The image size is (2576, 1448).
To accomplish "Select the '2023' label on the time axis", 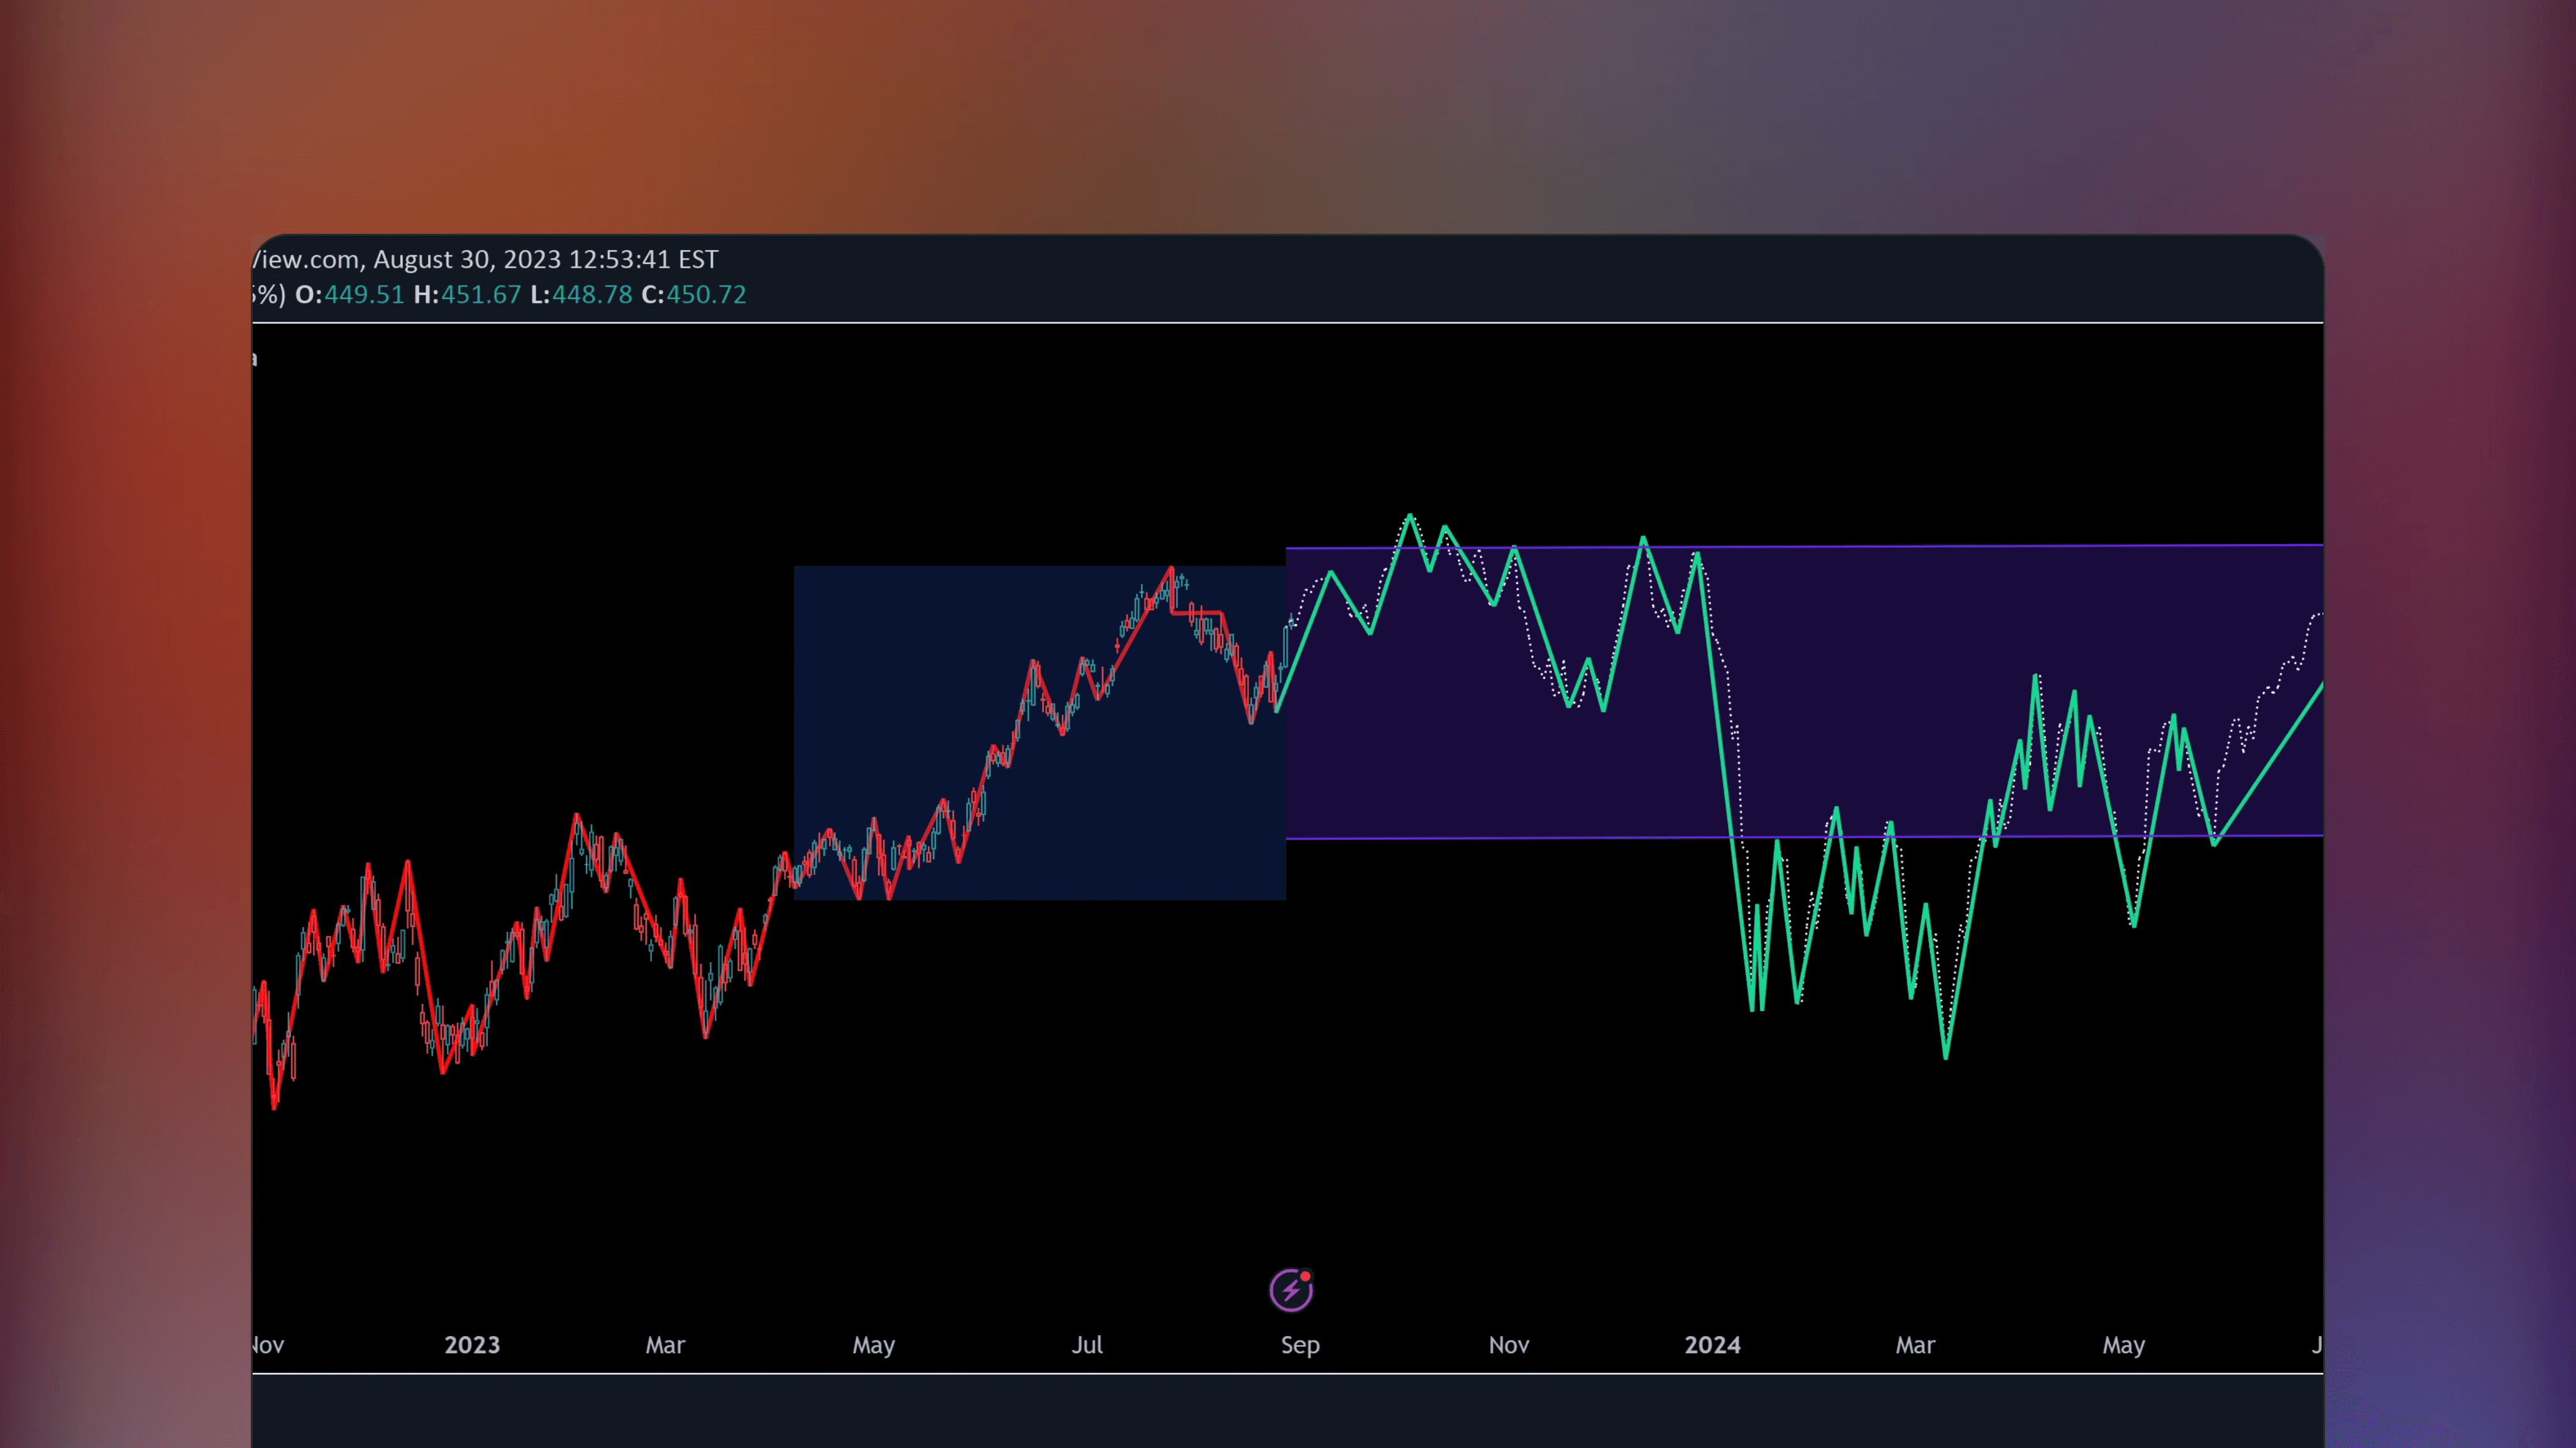I will coord(473,1345).
